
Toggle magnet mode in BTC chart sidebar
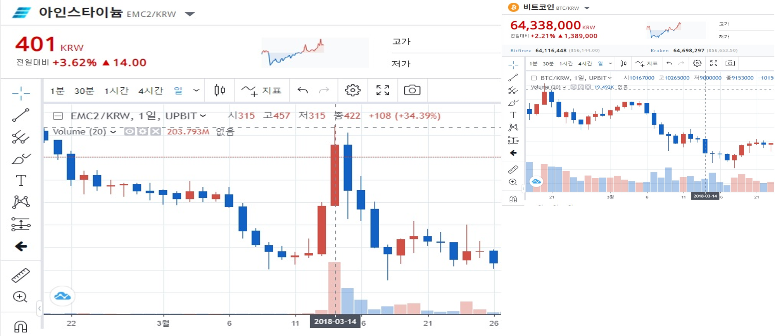click(x=513, y=199)
